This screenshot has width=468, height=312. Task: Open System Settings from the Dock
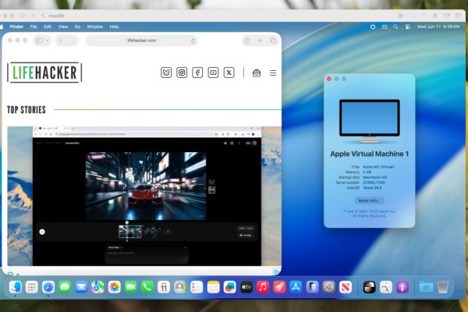pyautogui.click(x=329, y=287)
